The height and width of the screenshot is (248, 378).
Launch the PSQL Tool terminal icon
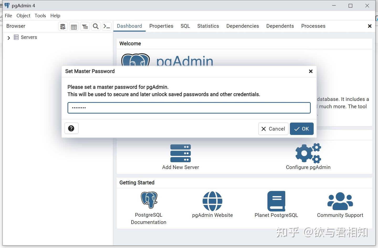(x=107, y=27)
